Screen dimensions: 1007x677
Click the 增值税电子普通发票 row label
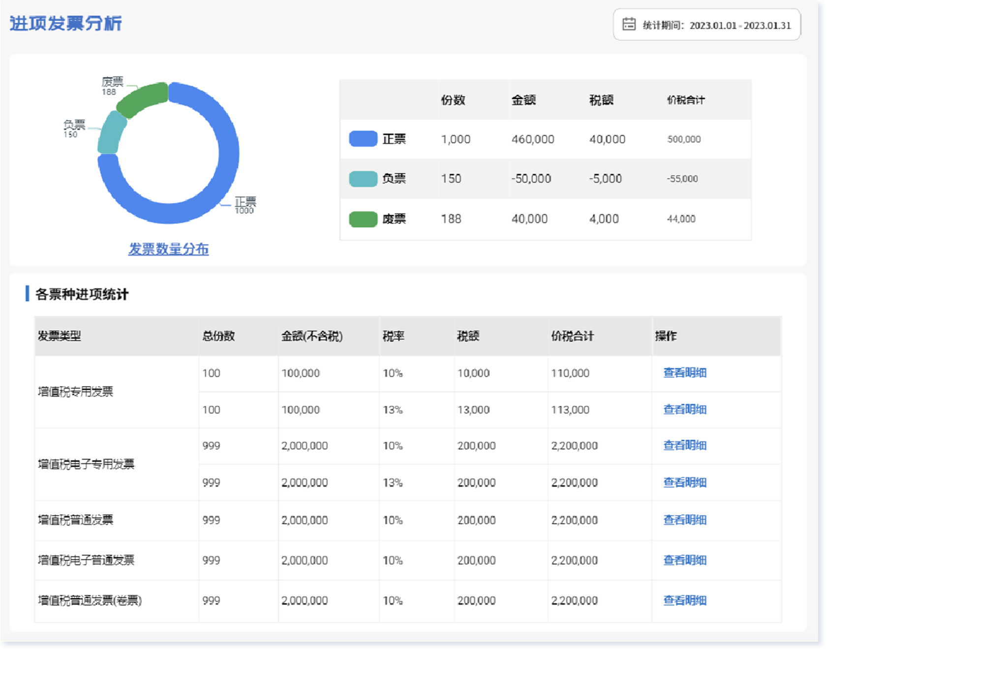pyautogui.click(x=86, y=560)
